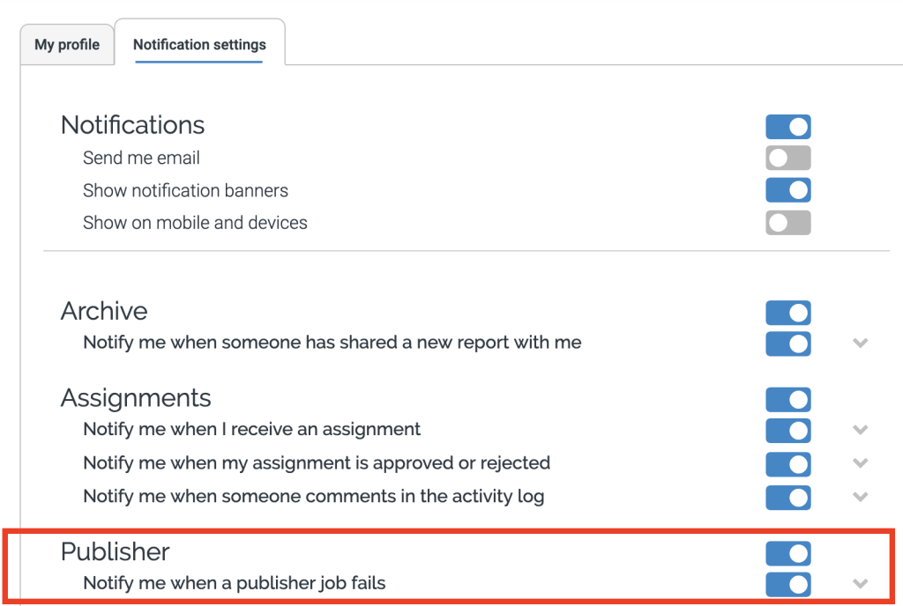
Task: Turn off the Publisher section switch
Action: 787,553
